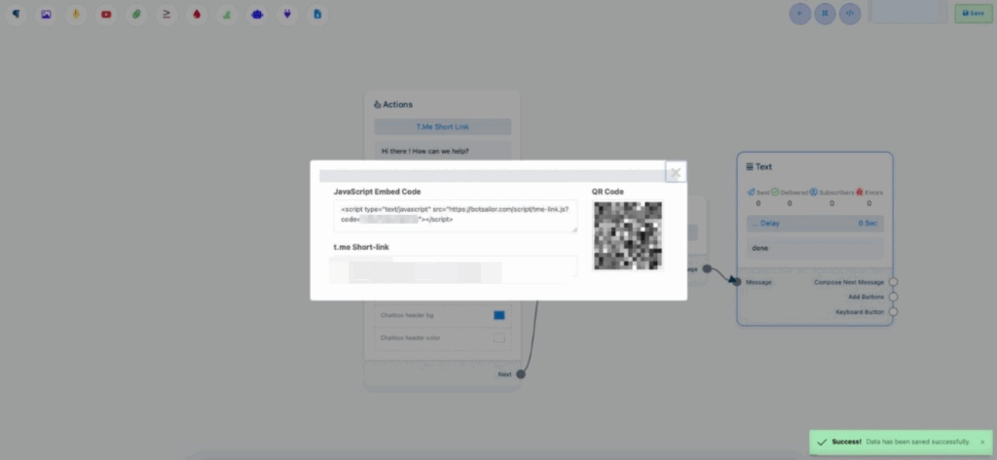
Task: Select the purple plug integration icon
Action: pos(287,15)
